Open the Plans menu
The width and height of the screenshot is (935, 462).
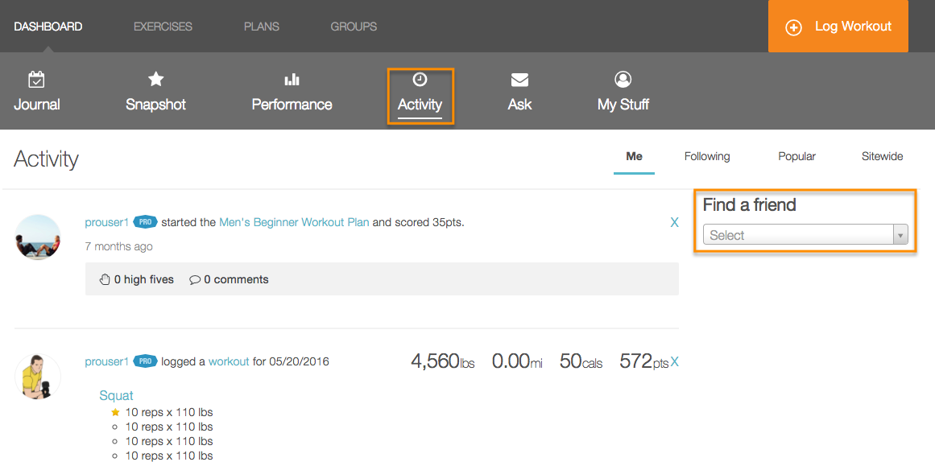pos(261,27)
